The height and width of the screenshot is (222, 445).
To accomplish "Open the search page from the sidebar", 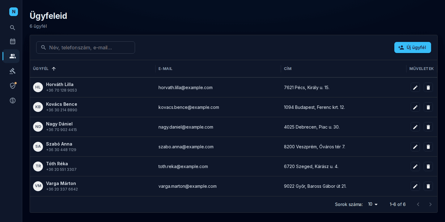I will click(13, 28).
